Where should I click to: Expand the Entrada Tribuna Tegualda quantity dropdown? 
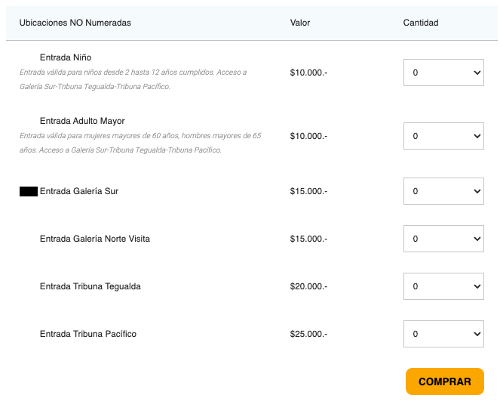[443, 286]
